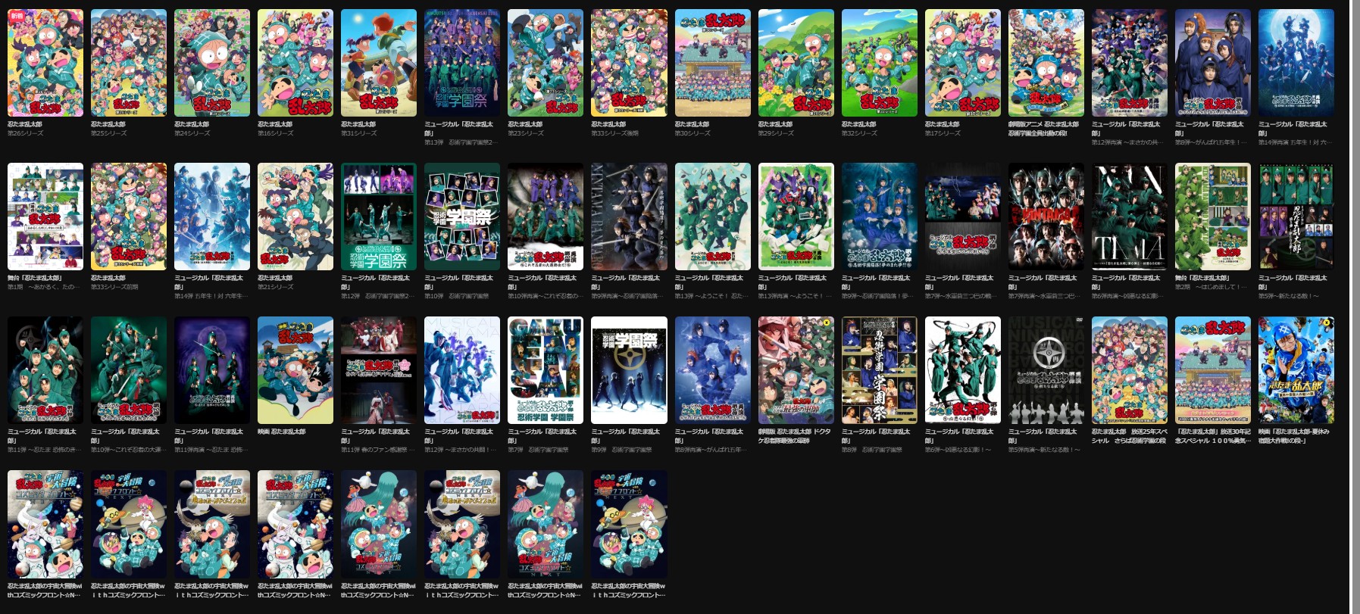Viewport: 1360px width, 614px height.
Task: Open the 第11弾 忍たま 恐怖のき poster
Action: pyautogui.click(x=45, y=370)
